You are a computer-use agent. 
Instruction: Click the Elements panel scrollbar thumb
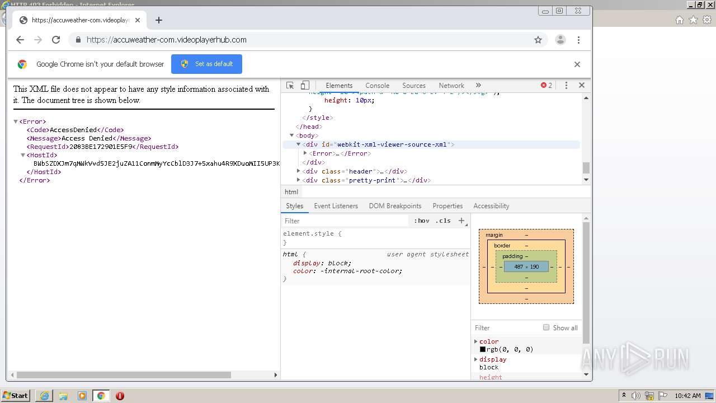click(586, 168)
